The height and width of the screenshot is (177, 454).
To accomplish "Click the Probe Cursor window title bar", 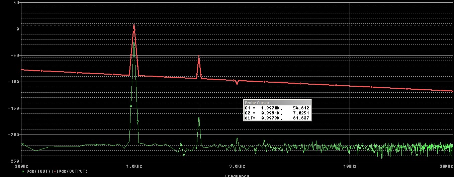I will tap(278, 103).
